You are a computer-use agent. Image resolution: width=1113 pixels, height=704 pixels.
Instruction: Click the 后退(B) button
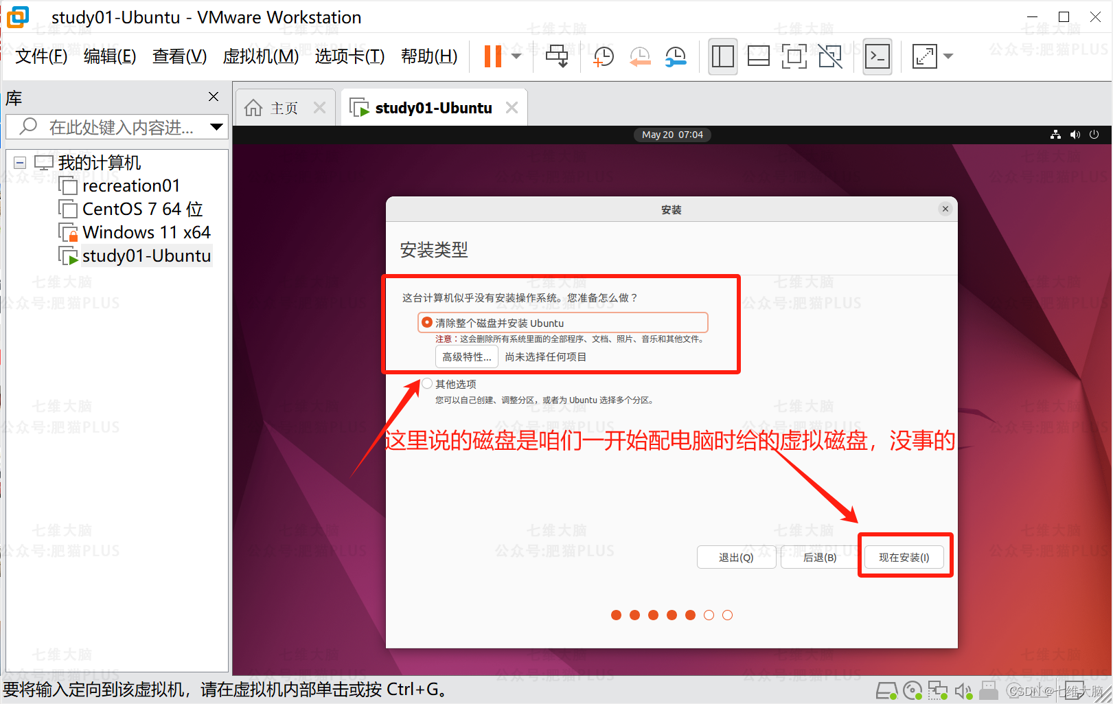click(819, 557)
